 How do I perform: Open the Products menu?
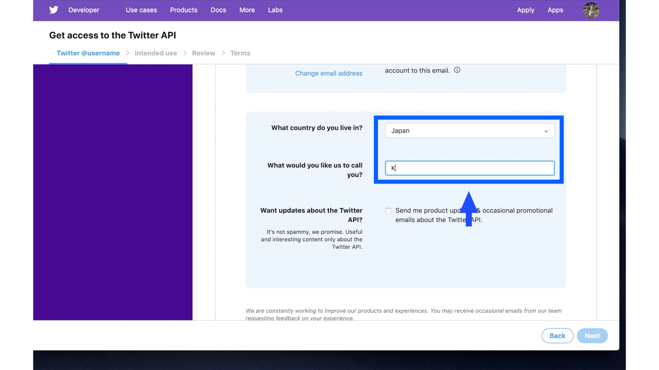click(184, 10)
